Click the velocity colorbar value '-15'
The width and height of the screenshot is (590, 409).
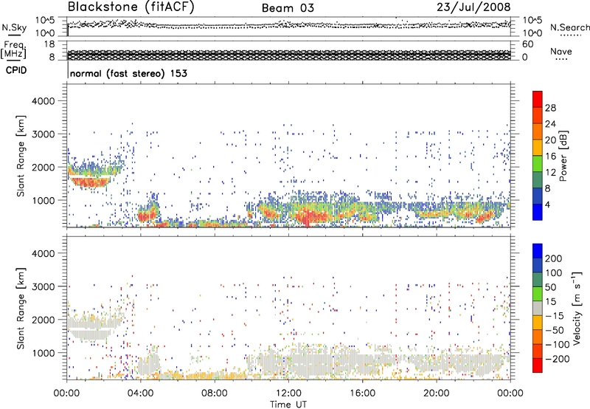[x=555, y=316]
